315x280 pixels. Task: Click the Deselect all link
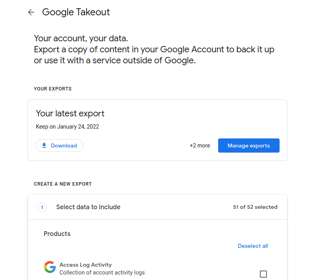[x=253, y=246]
